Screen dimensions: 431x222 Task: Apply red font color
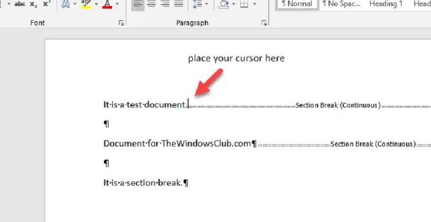107,4
